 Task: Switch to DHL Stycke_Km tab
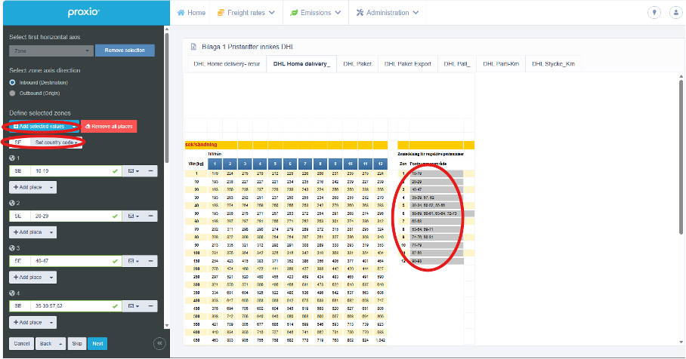click(554, 64)
